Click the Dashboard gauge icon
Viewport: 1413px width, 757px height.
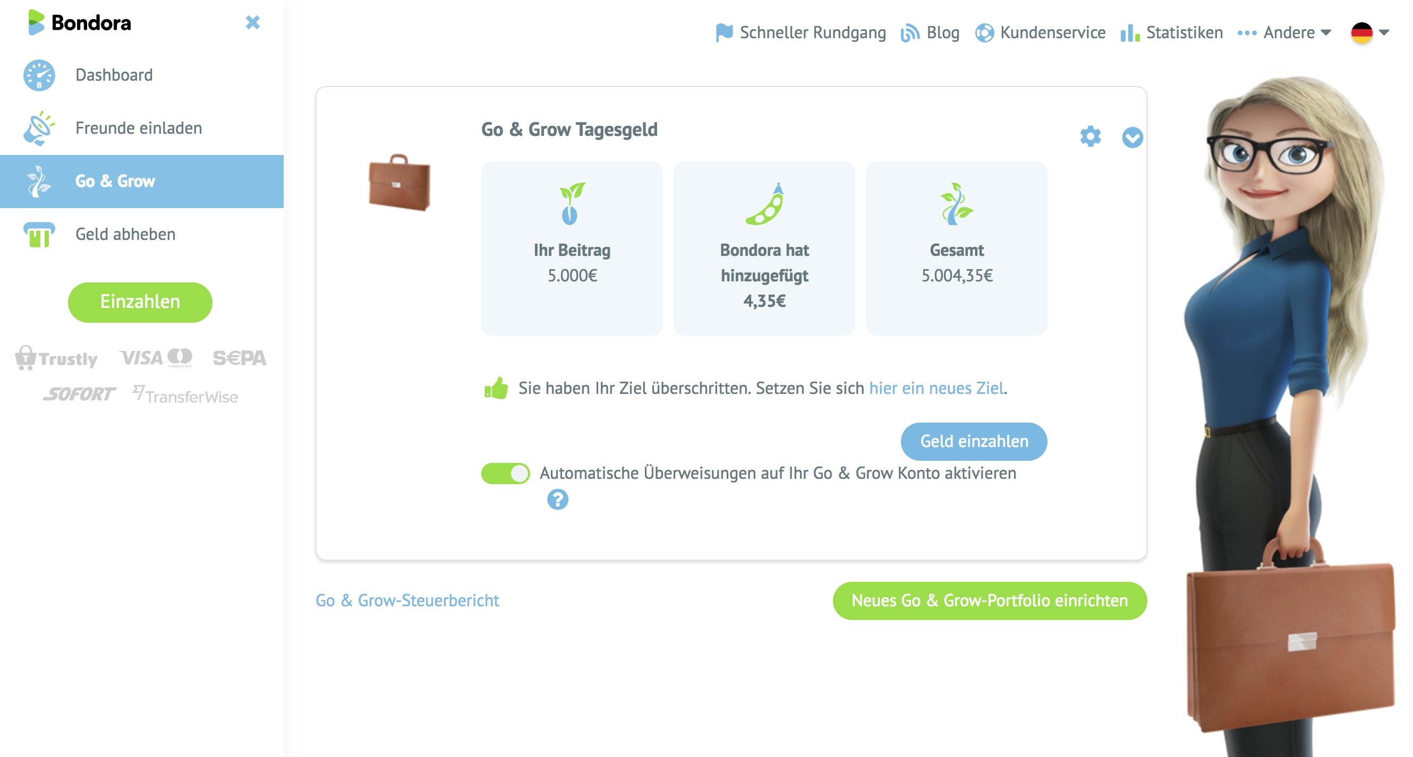[x=39, y=75]
